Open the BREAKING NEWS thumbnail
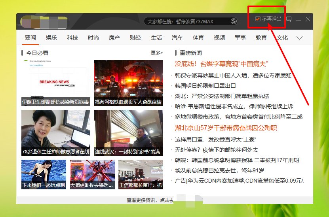 pyautogui.click(x=55, y=83)
